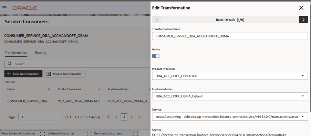Click the OBA_ACC_HOFF_OBMA 14.8 table cell

coord(79,101)
